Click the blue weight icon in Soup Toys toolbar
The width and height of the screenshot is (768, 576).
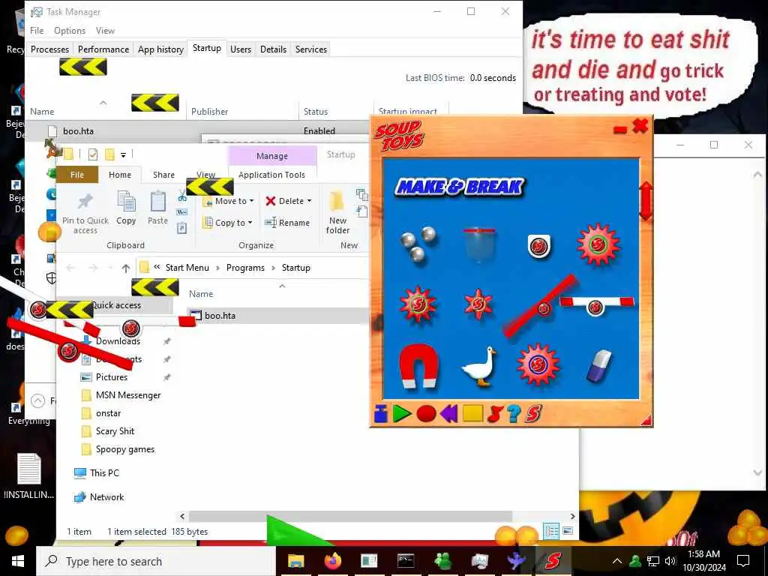(x=380, y=414)
